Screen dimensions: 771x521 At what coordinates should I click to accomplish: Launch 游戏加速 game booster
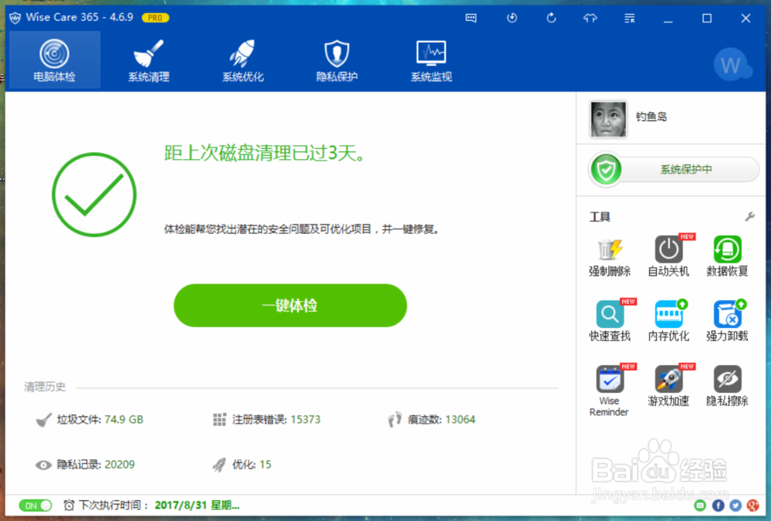668,386
